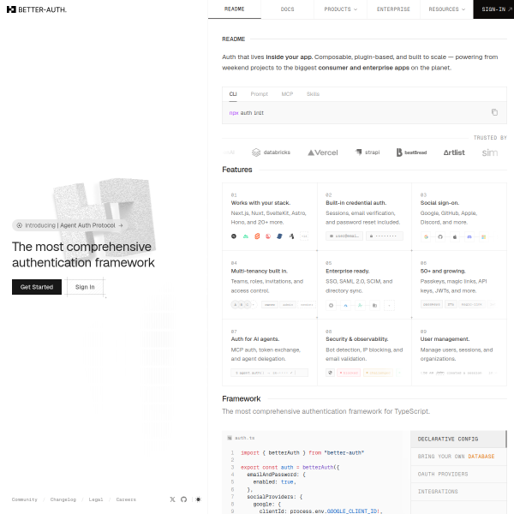Select the MCP tab

click(287, 94)
